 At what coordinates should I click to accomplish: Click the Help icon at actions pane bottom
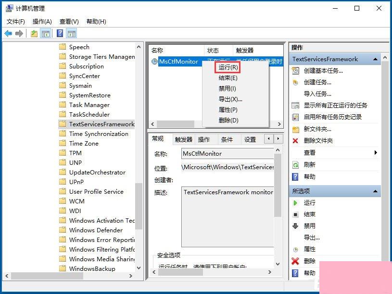click(x=295, y=273)
